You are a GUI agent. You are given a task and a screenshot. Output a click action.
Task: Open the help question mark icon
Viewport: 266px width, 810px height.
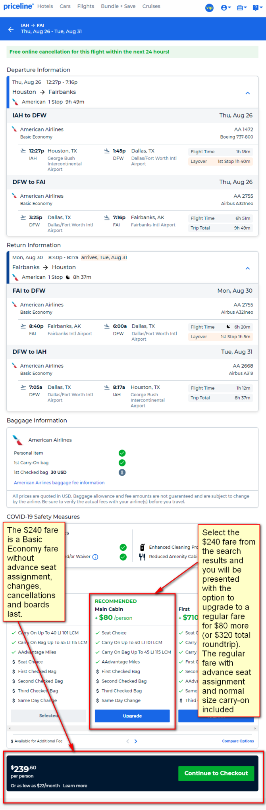[257, 7]
